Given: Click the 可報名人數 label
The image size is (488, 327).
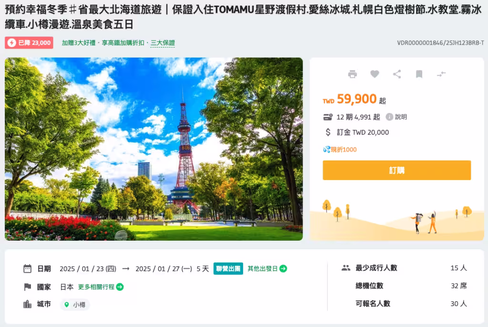Looking at the screenshot, I should coord(373,304).
